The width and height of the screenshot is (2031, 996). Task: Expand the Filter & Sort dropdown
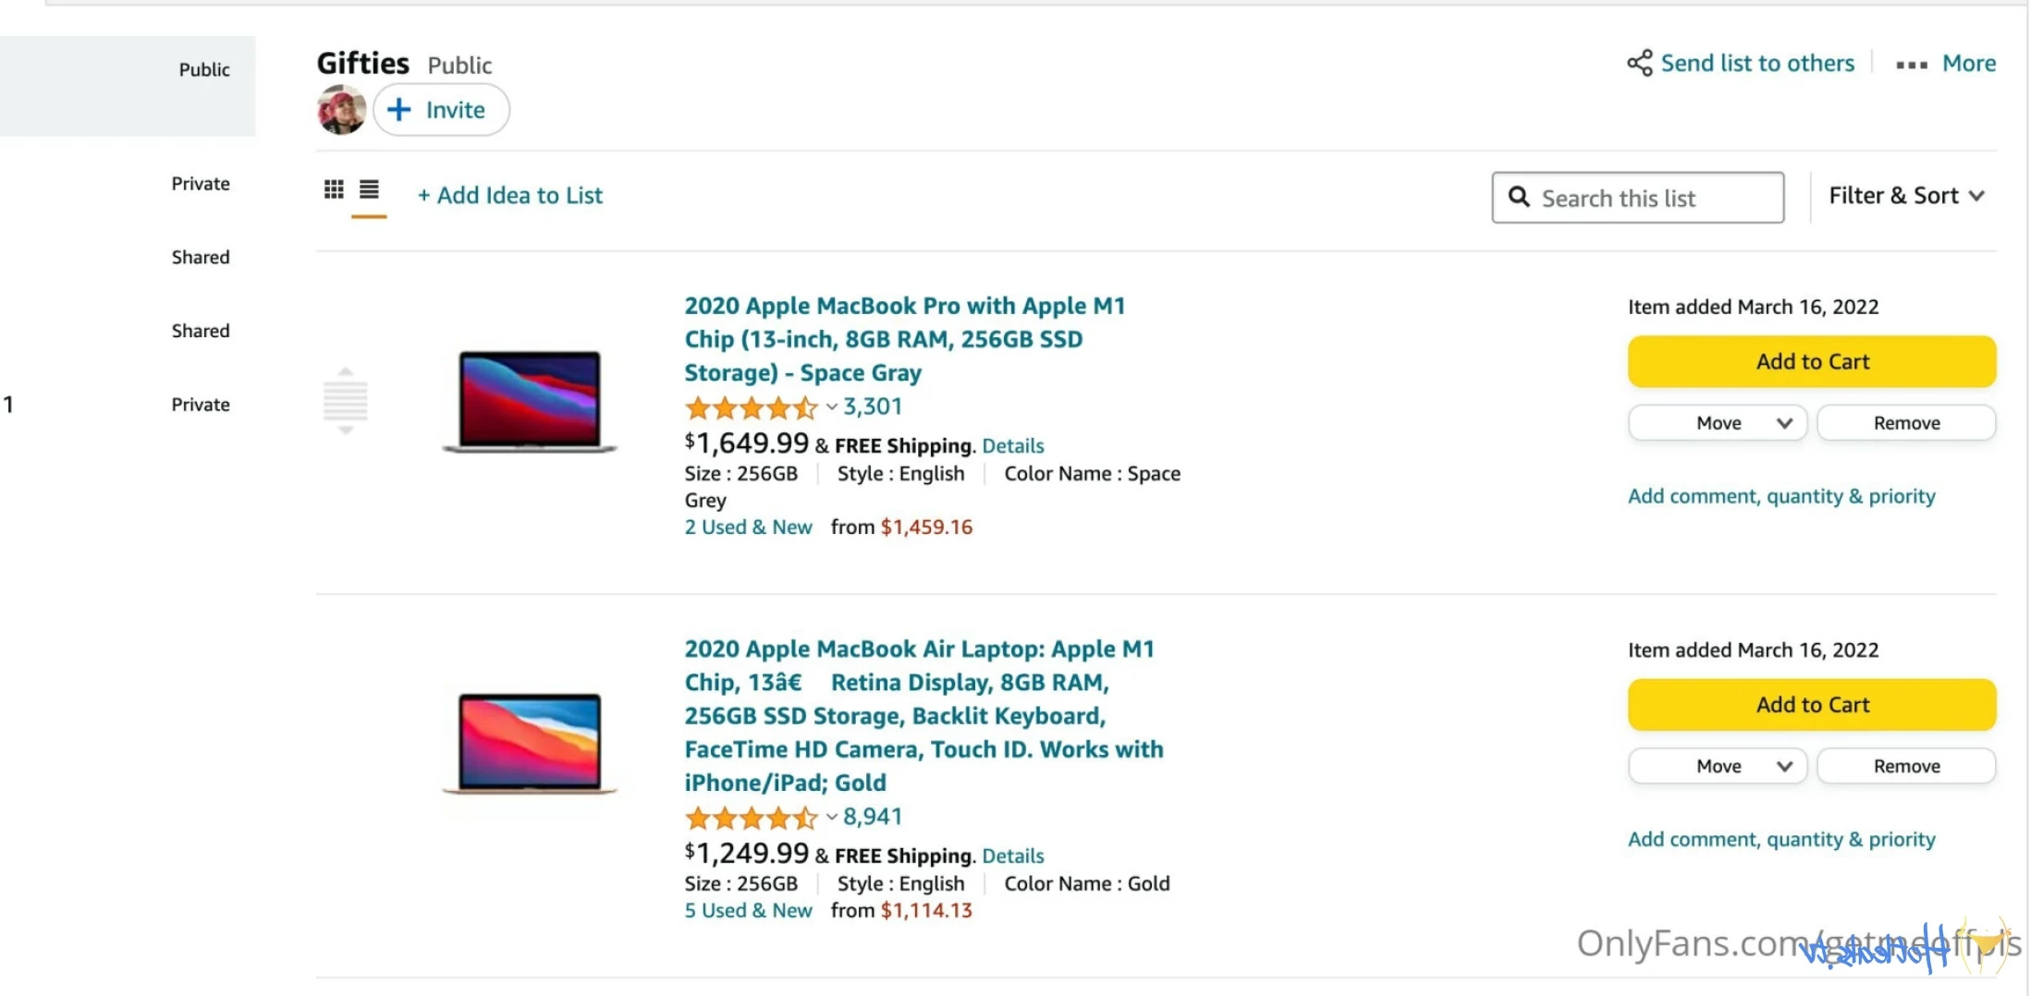pos(1905,196)
